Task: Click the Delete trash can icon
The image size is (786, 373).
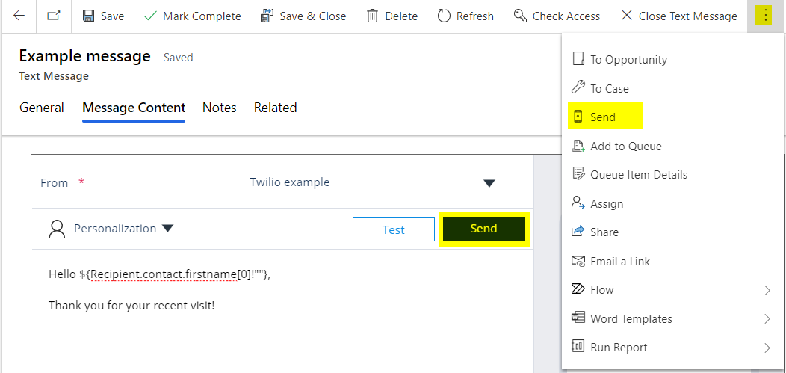Action: (372, 16)
